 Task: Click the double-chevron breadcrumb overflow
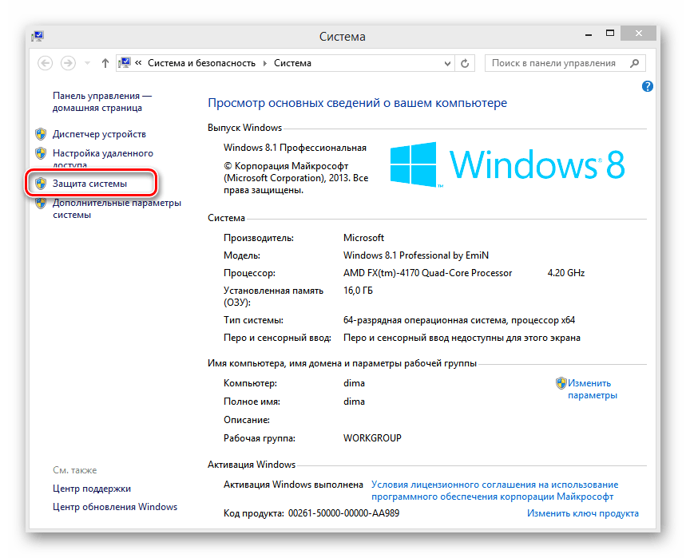tap(138, 63)
